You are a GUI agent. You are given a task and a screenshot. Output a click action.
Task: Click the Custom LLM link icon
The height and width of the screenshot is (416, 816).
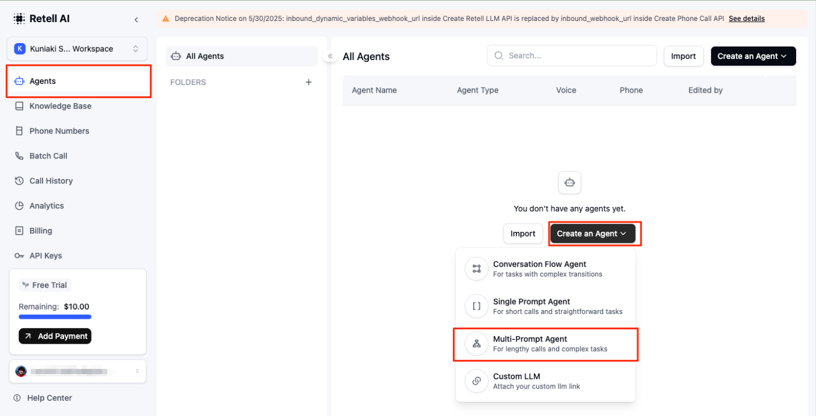[476, 381]
